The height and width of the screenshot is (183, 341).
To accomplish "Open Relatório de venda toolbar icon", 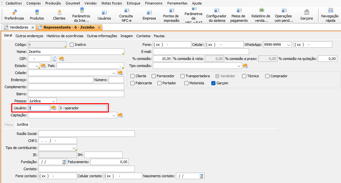I will click(261, 15).
